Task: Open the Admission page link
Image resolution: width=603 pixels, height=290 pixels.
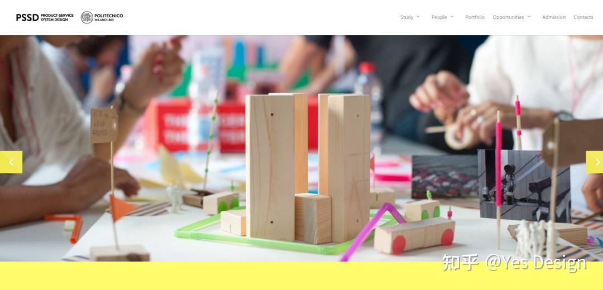Action: click(554, 17)
